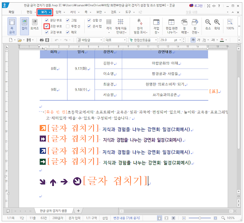Image resolution: width=244 pixels, height=223 pixels.
Task: Open the 편집 menu
Action: (29, 12)
